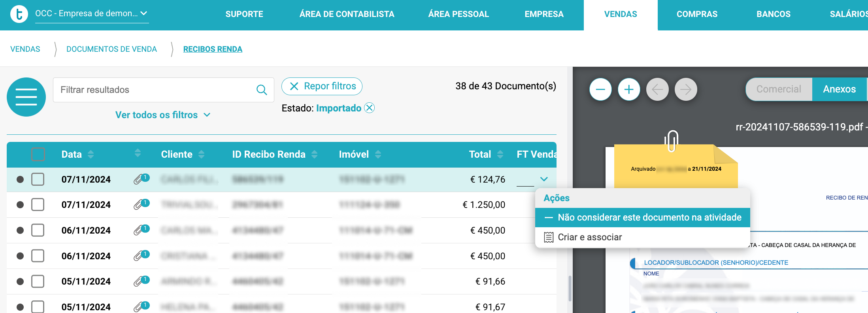Expand the company selector OCC dropdown
This screenshot has height=313, width=868.
(x=92, y=13)
